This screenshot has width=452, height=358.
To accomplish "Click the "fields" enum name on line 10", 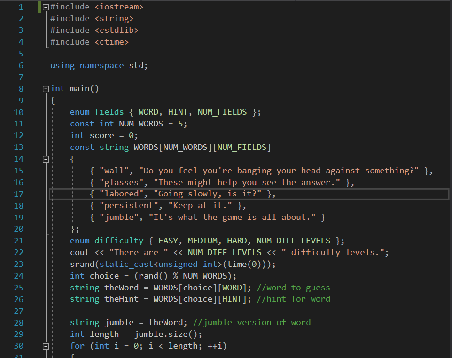I will (109, 112).
